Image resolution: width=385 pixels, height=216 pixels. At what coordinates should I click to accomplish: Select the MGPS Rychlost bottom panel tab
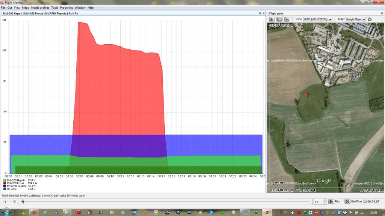(x=10, y=195)
